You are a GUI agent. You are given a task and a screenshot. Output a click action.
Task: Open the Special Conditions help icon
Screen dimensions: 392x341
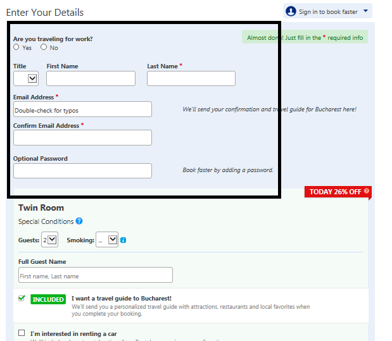pyautogui.click(x=79, y=221)
